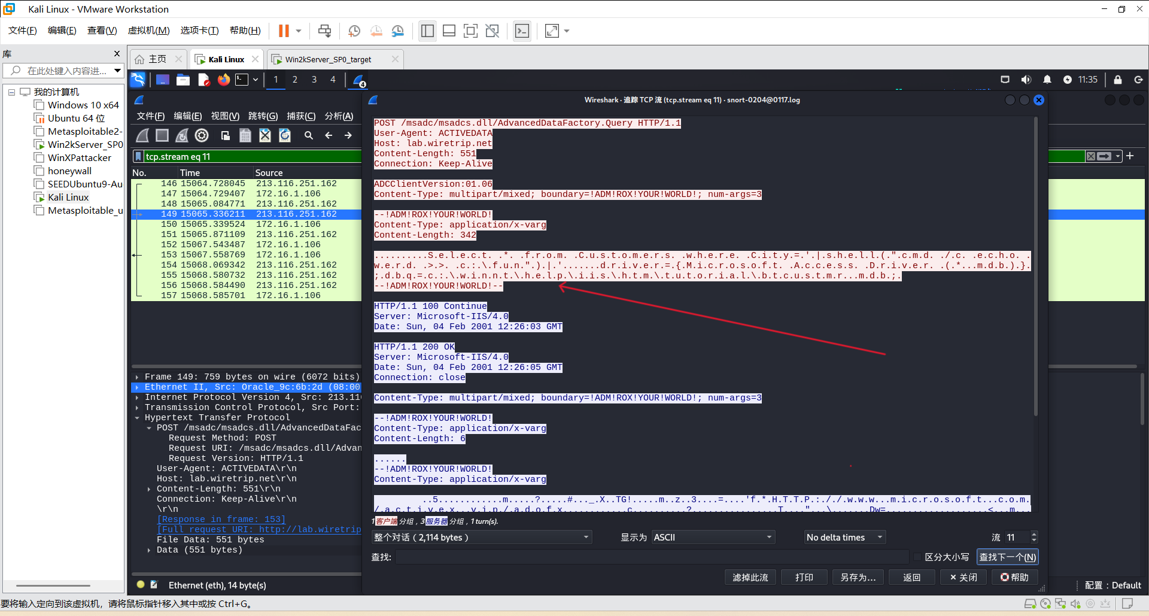Open the No delta times dropdown
1149x616 pixels.
click(x=844, y=538)
